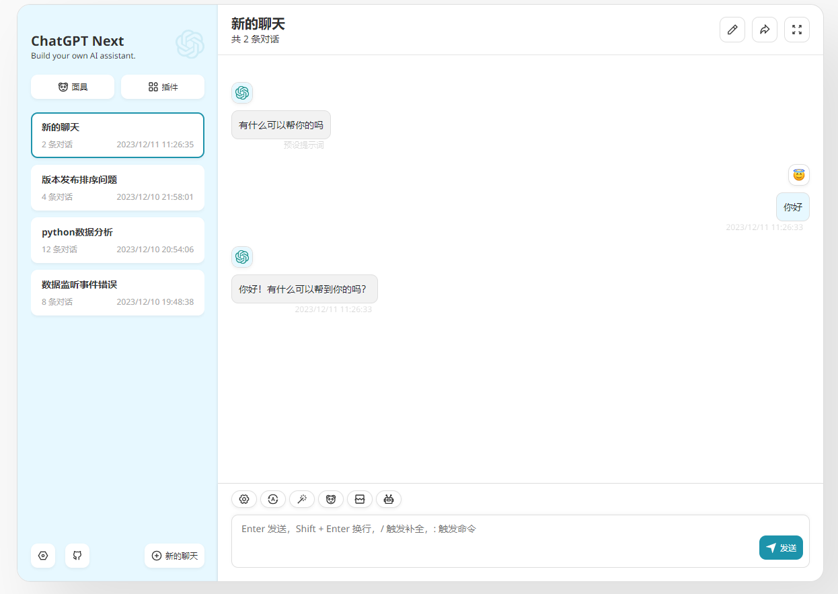Open the 版本发布排序问题 conversation
Viewport: 838px width, 594px height.
(118, 188)
